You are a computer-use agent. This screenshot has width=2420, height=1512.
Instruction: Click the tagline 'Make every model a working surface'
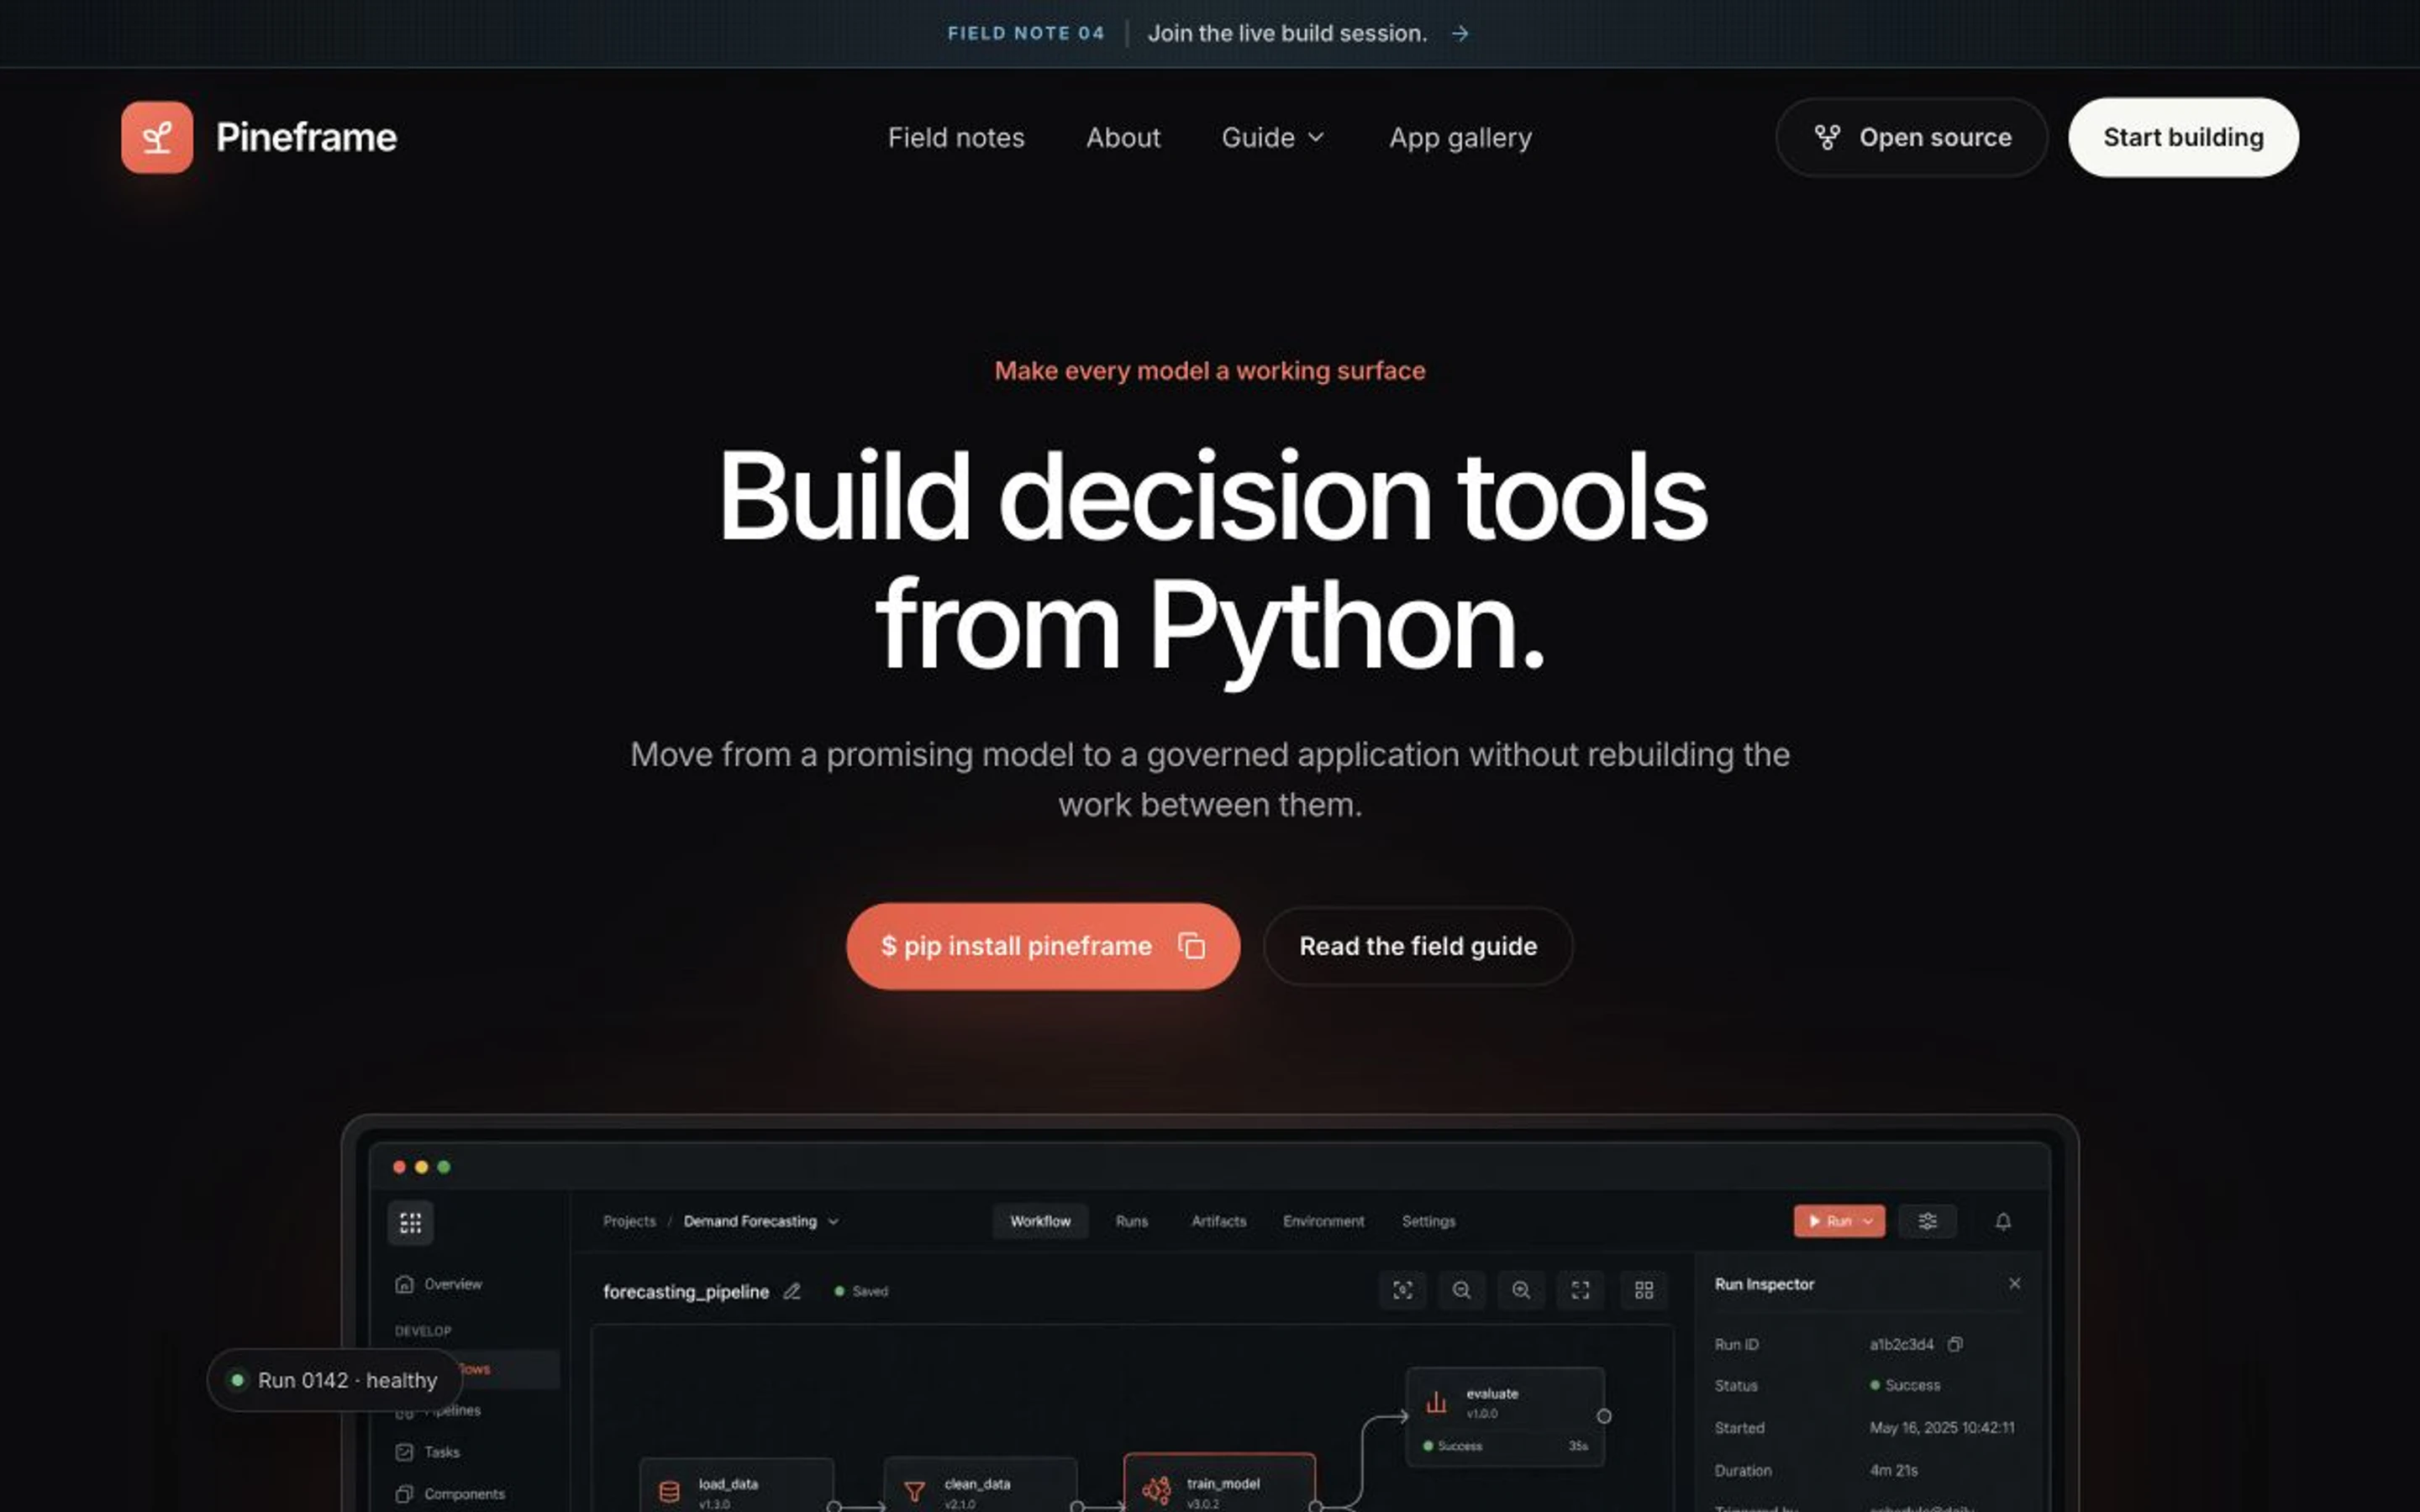click(1210, 371)
